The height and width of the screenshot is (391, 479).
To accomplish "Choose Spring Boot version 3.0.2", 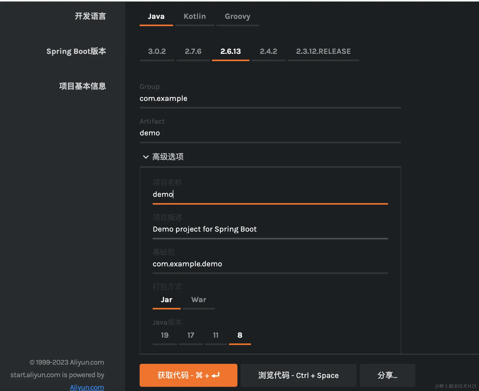I will (157, 51).
